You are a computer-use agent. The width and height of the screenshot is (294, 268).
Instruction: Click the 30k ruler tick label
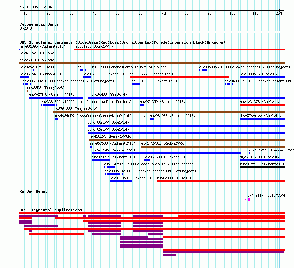(x=72, y=13)
